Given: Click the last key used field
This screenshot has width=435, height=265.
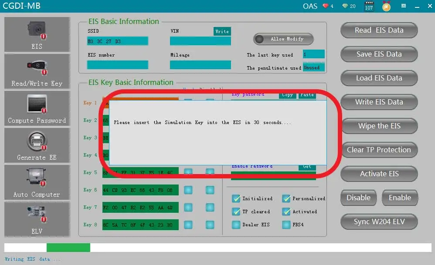Looking at the screenshot, I should click(314, 54).
